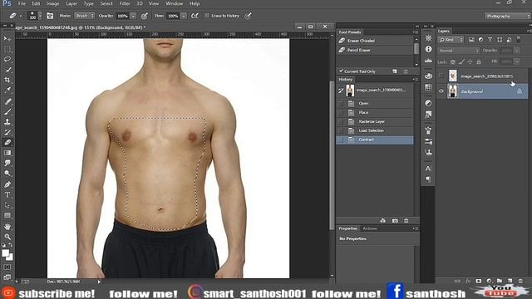The image size is (532, 299).
Task: Select the Contract history state
Action: click(375, 140)
